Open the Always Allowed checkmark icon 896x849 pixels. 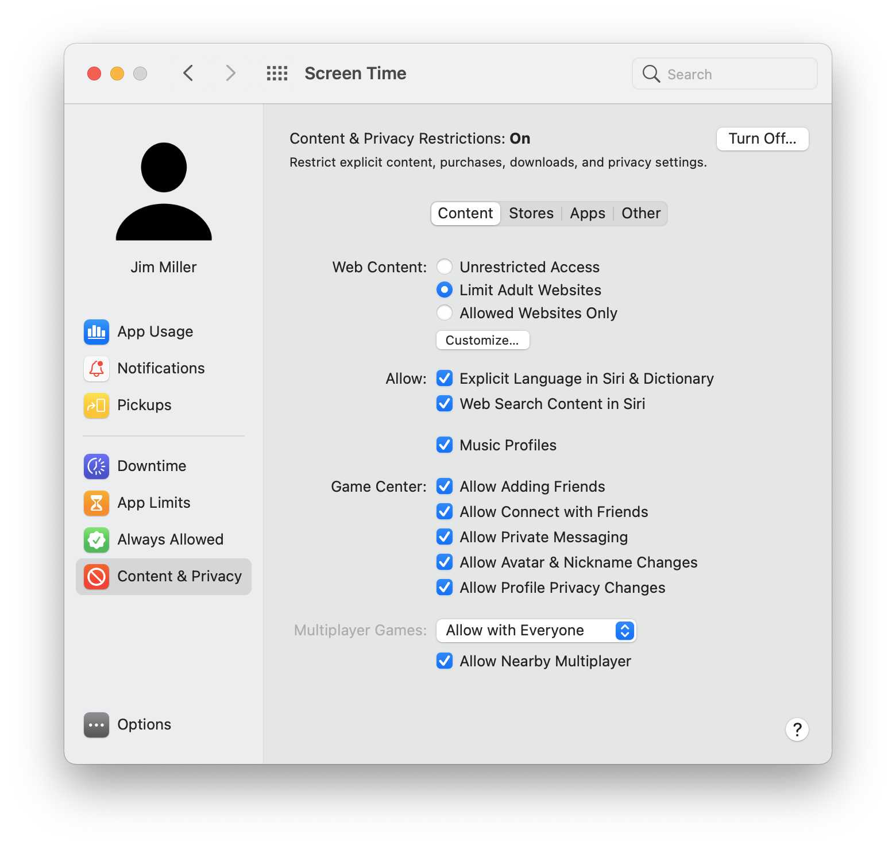[x=96, y=540]
